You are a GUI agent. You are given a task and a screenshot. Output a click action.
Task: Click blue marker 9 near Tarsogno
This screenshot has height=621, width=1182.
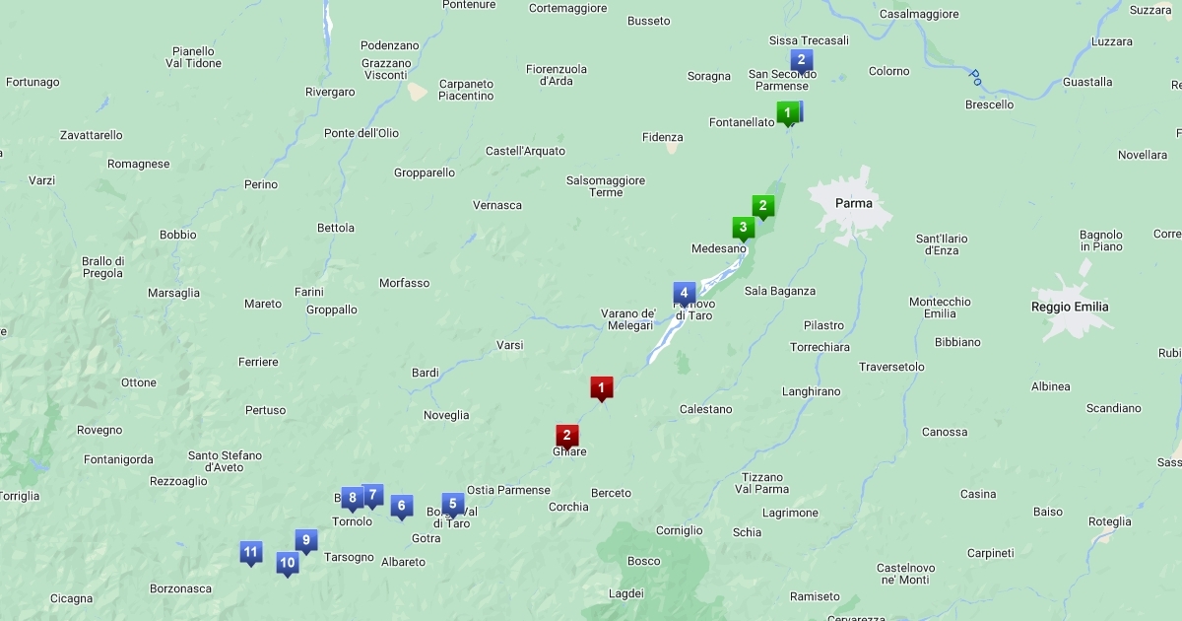pyautogui.click(x=305, y=540)
